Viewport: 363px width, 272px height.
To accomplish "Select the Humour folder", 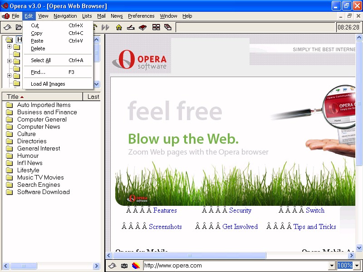I will [28, 155].
